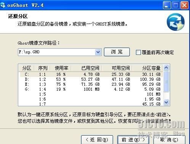The height and width of the screenshot is (144, 190).
Task: Select the E: partition row
Action: (91, 84)
